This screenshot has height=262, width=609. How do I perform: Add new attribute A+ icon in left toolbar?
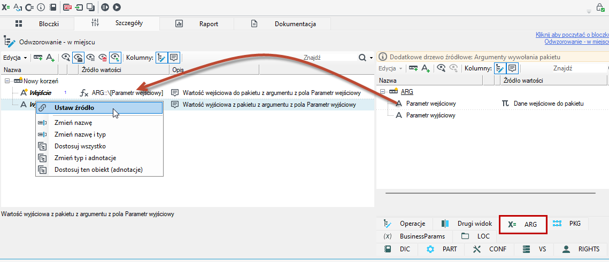50,58
